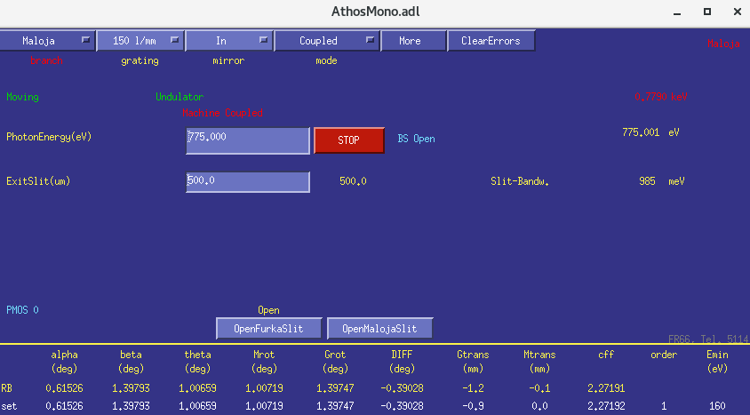Click the RB Gtrans value -1.2
The width and height of the screenshot is (750, 415).
[473, 388]
